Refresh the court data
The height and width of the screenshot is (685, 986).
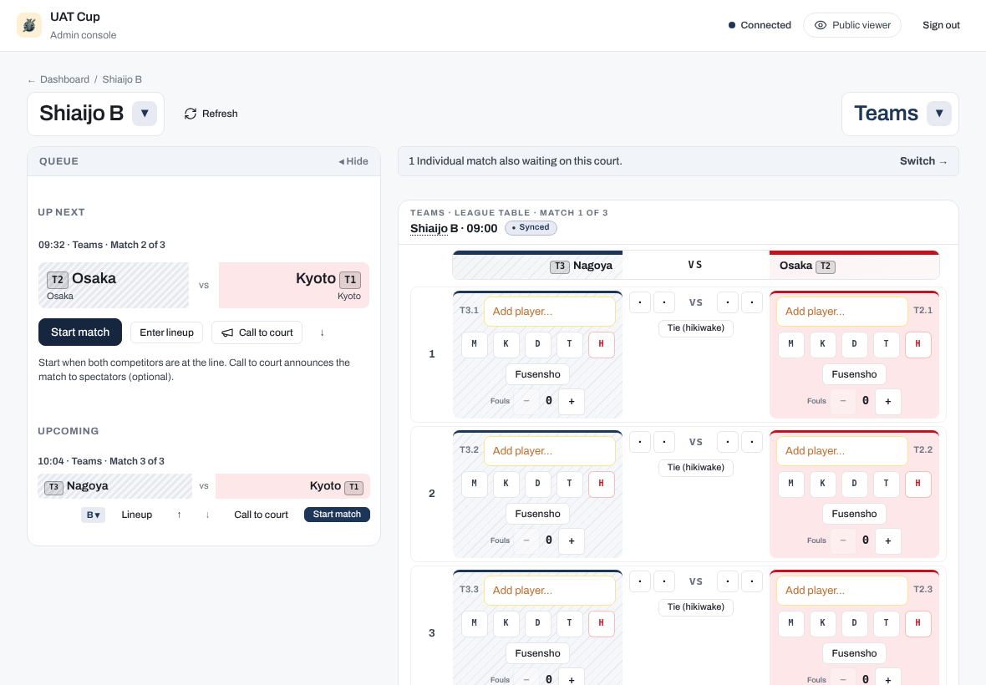(x=211, y=114)
